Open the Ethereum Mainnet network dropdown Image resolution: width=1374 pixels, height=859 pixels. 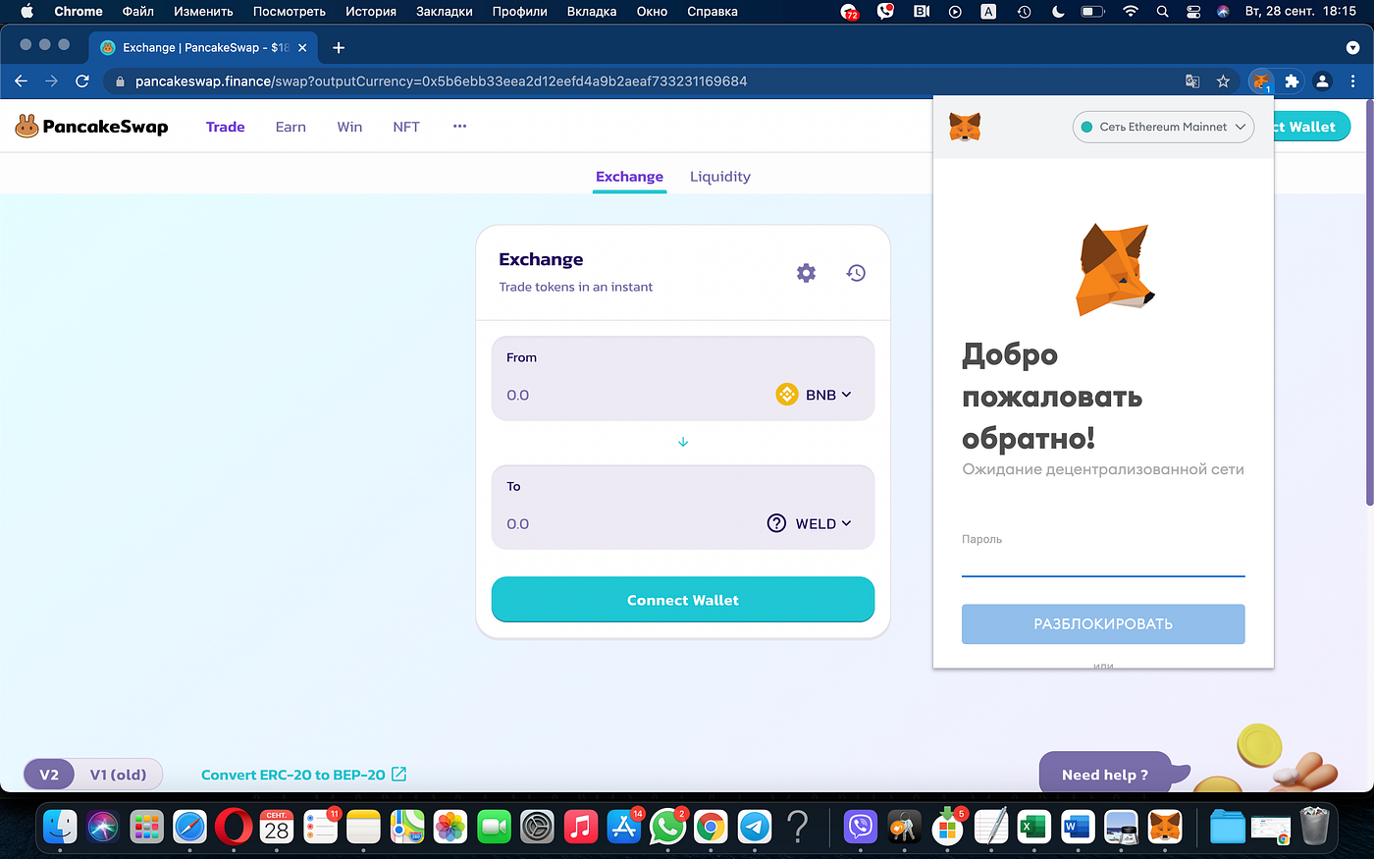[1163, 127]
